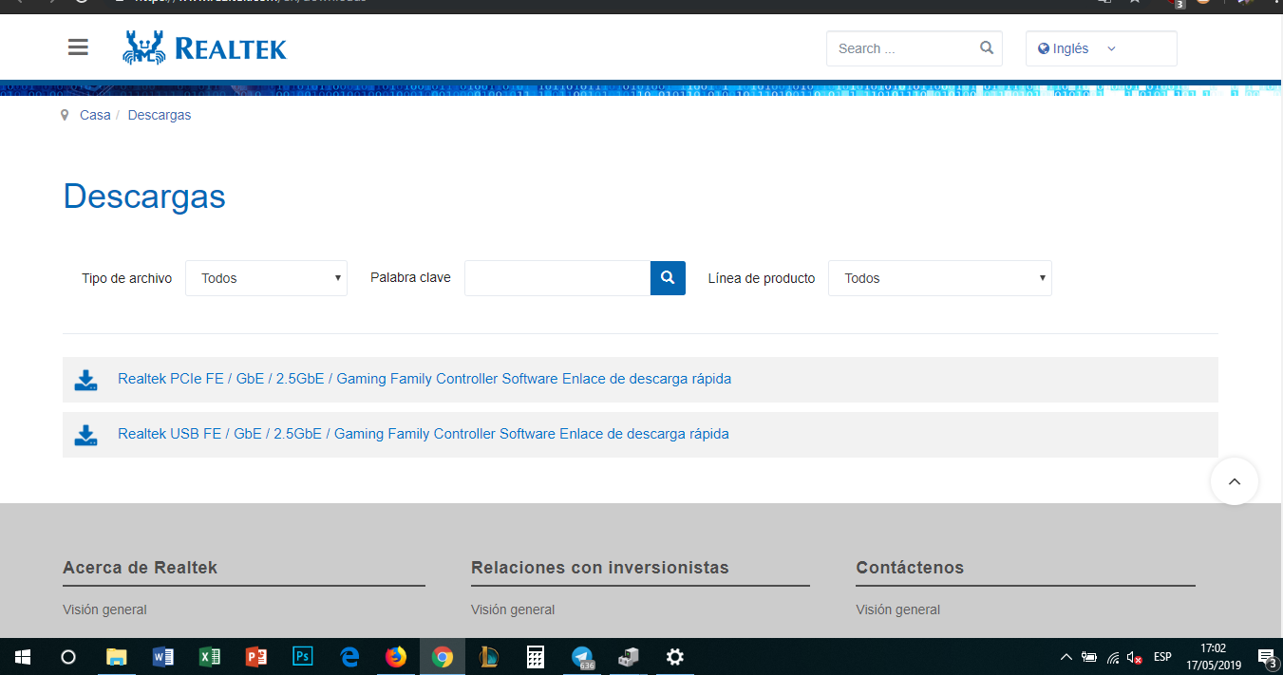Open League of Legends taskbar icon
Screen dimensions: 1283x675
[x=489, y=657]
